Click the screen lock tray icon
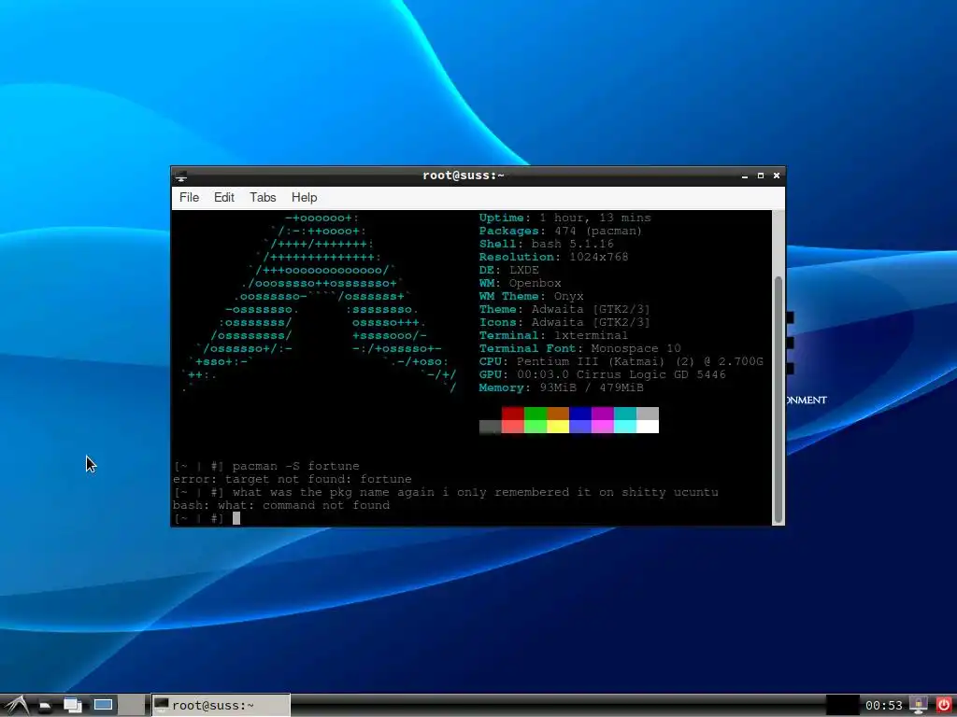The height and width of the screenshot is (717, 957). point(918,706)
